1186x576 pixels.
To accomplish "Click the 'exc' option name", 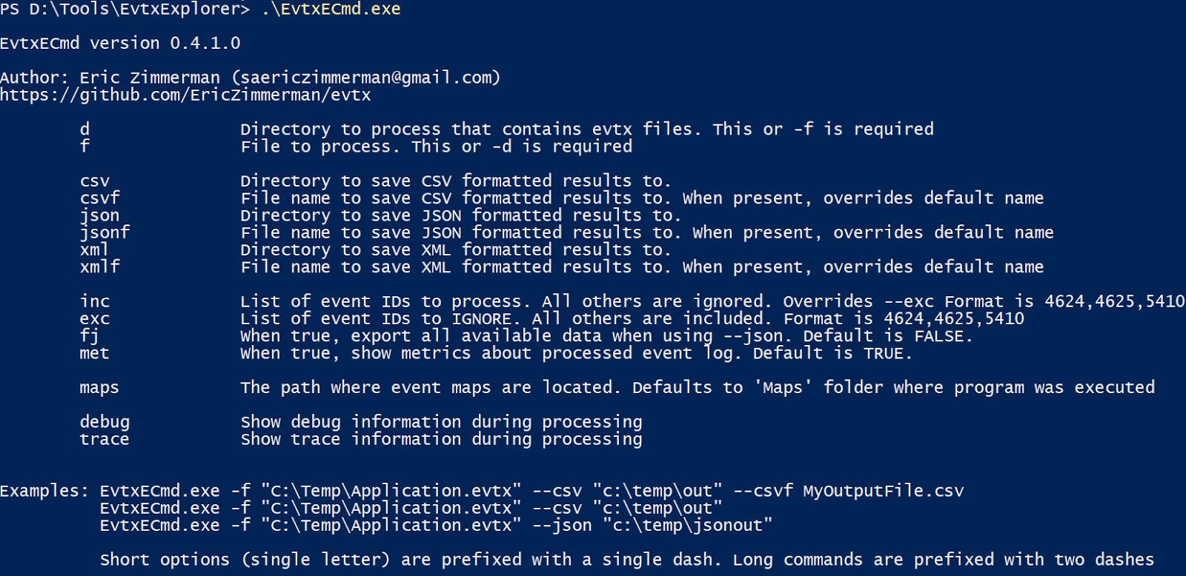I will coord(95,319).
